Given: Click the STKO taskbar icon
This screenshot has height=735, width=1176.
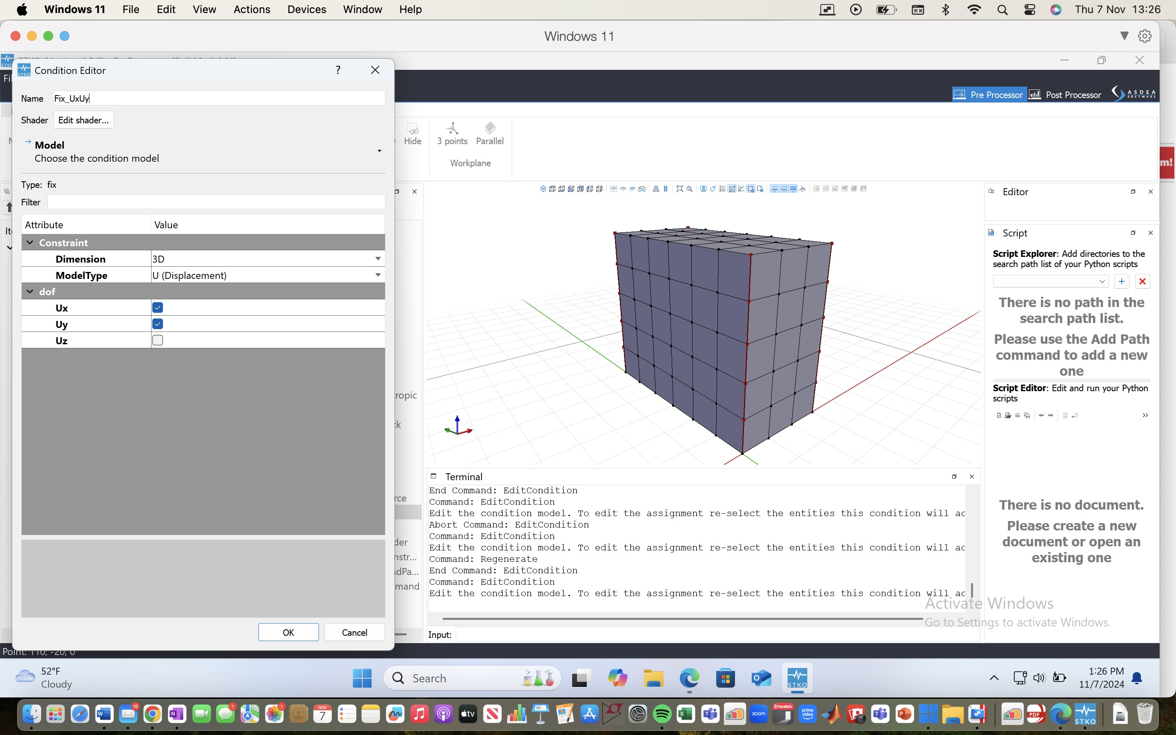Looking at the screenshot, I should pos(797,678).
